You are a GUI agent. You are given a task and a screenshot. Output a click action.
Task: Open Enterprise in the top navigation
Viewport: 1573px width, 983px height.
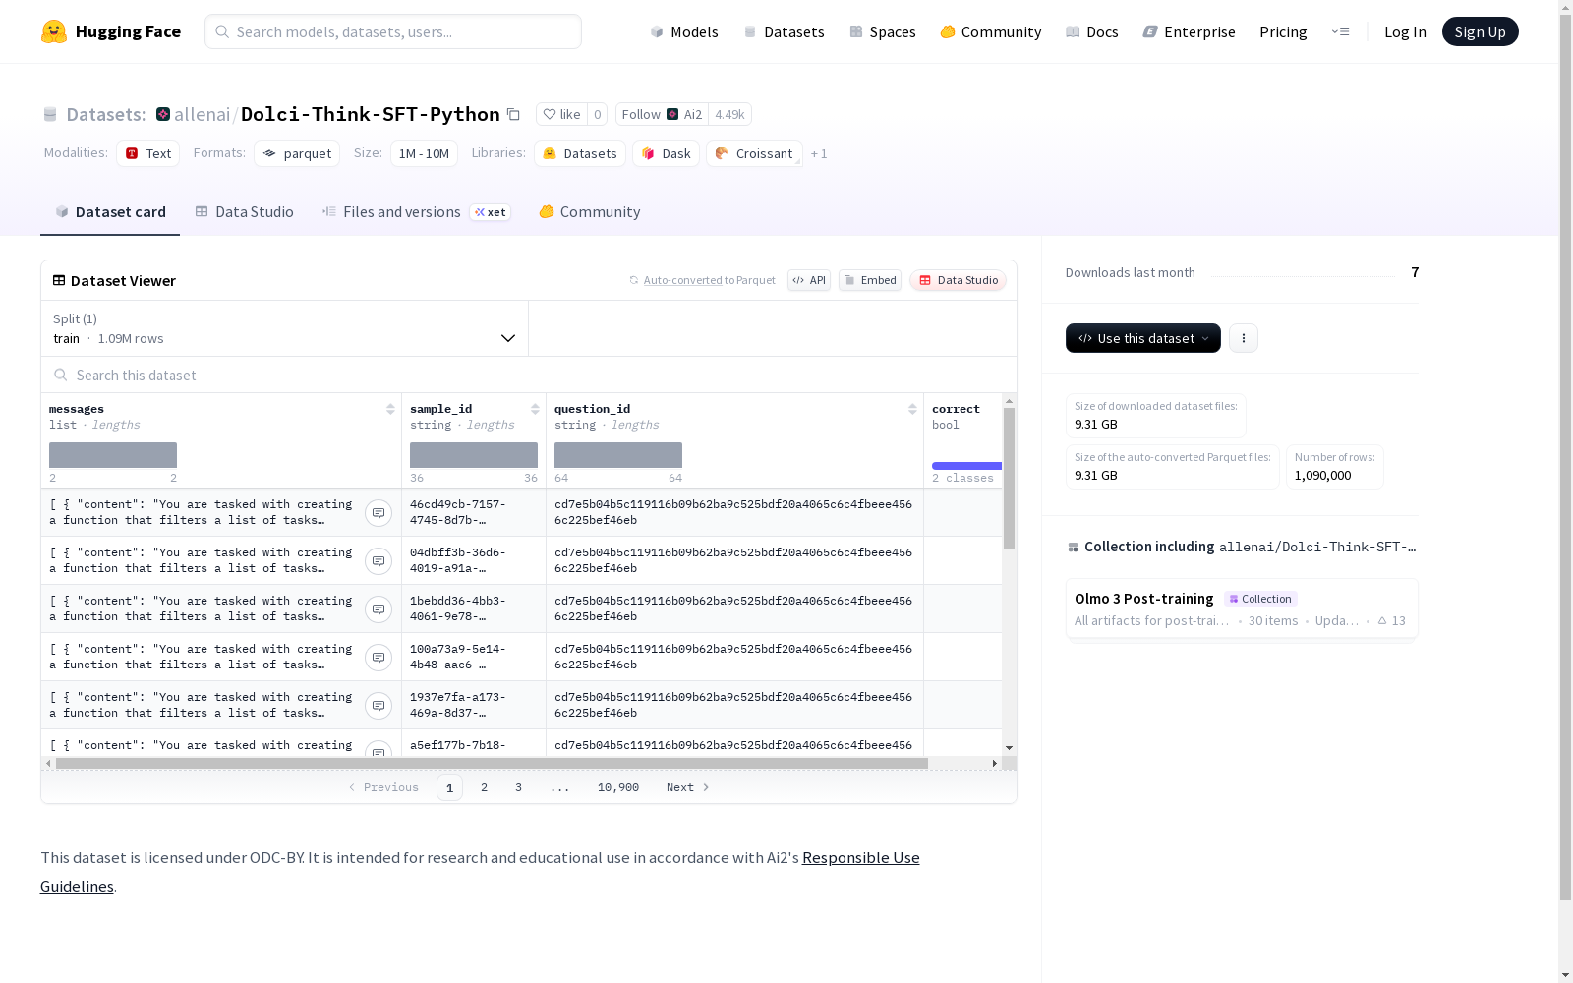pyautogui.click(x=1190, y=31)
